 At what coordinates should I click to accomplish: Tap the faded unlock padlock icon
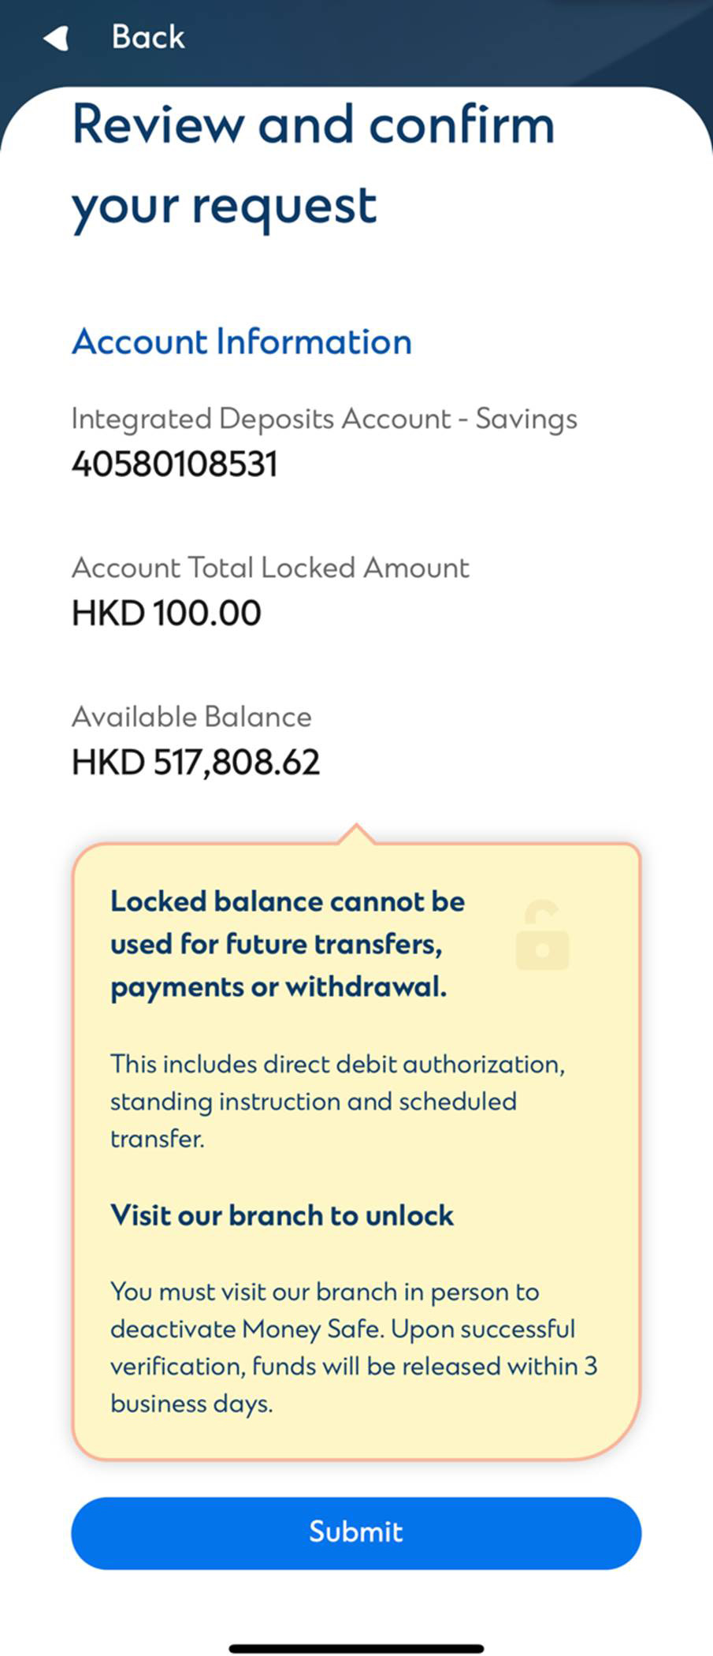542,935
